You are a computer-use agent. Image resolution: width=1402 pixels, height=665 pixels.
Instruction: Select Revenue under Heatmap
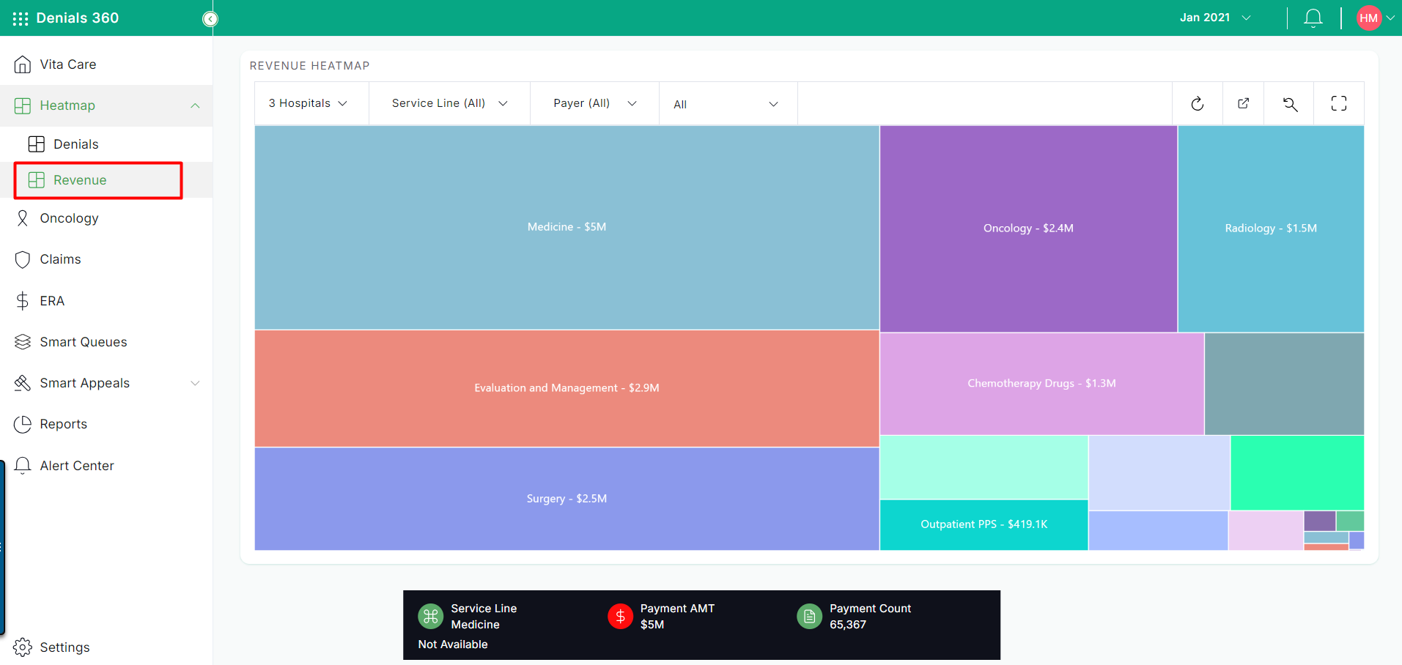point(81,179)
